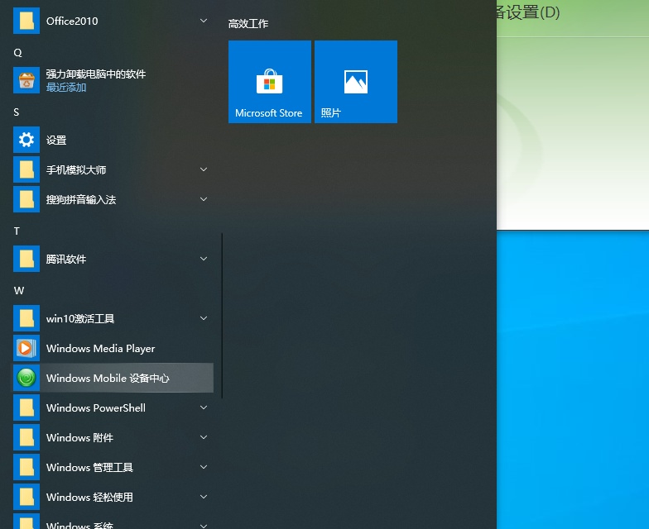The height and width of the screenshot is (529, 649).
Task: Click the letter S group header
Action: coord(17,112)
